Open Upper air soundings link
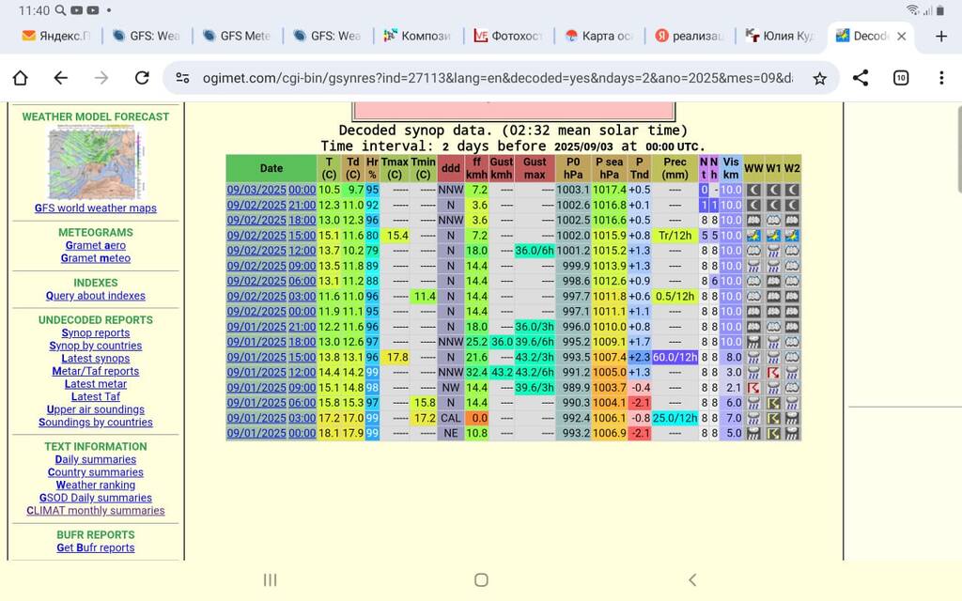This screenshot has height=601, width=962. (96, 409)
